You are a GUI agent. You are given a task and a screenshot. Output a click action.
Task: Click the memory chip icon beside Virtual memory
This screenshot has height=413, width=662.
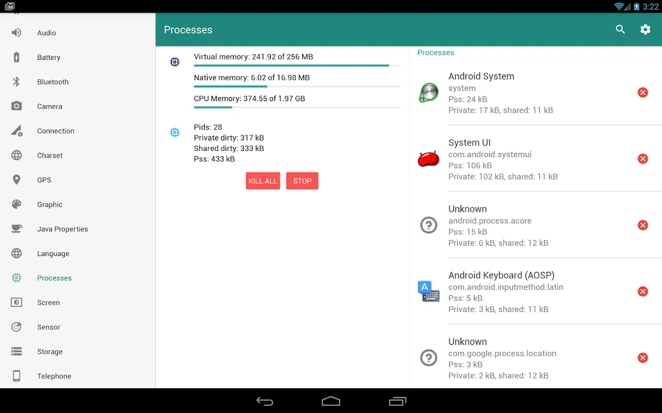coord(175,62)
